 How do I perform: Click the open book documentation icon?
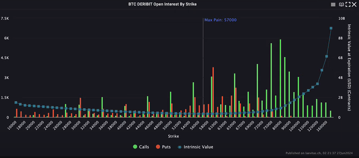coord(341,4)
